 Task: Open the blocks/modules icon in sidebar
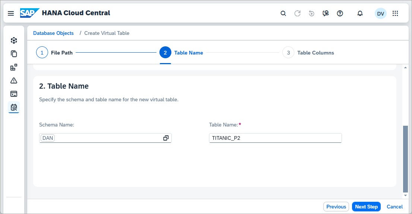[14, 67]
